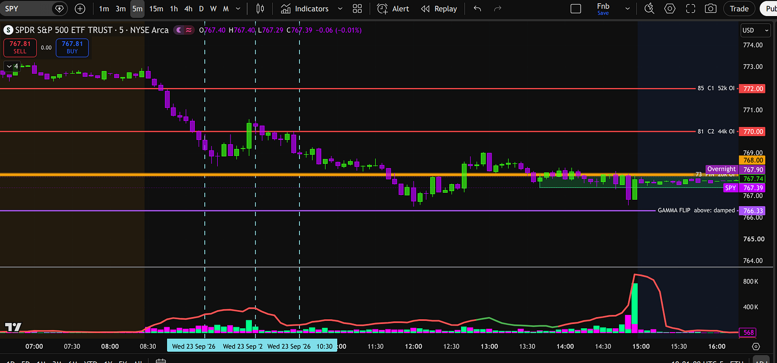The width and height of the screenshot is (777, 363).
Task: Click the 766.33 purple price label
Action: (x=753, y=211)
